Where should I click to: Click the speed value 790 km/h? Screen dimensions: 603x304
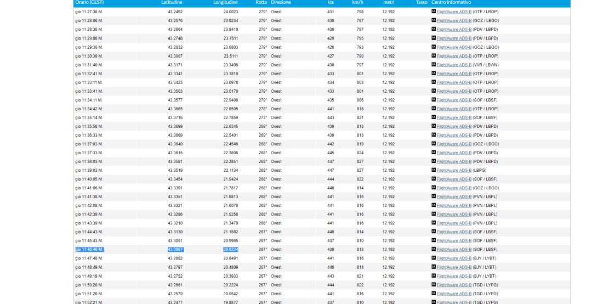pos(360,56)
